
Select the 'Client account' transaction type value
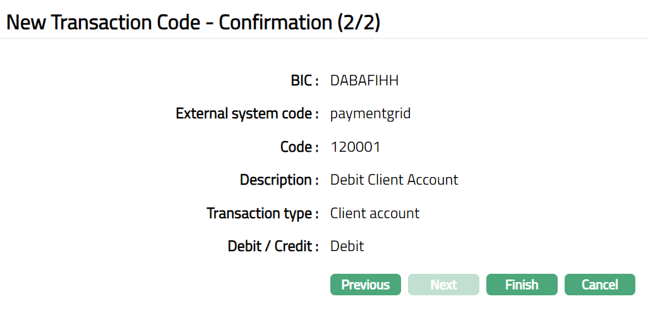coord(375,213)
